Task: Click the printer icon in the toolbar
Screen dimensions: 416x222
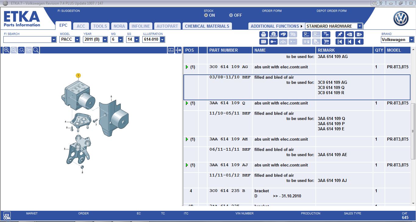Action: pos(264,34)
